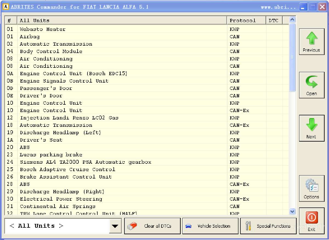
Task: Click the Vehicle Selection button label
Action: click(214, 226)
